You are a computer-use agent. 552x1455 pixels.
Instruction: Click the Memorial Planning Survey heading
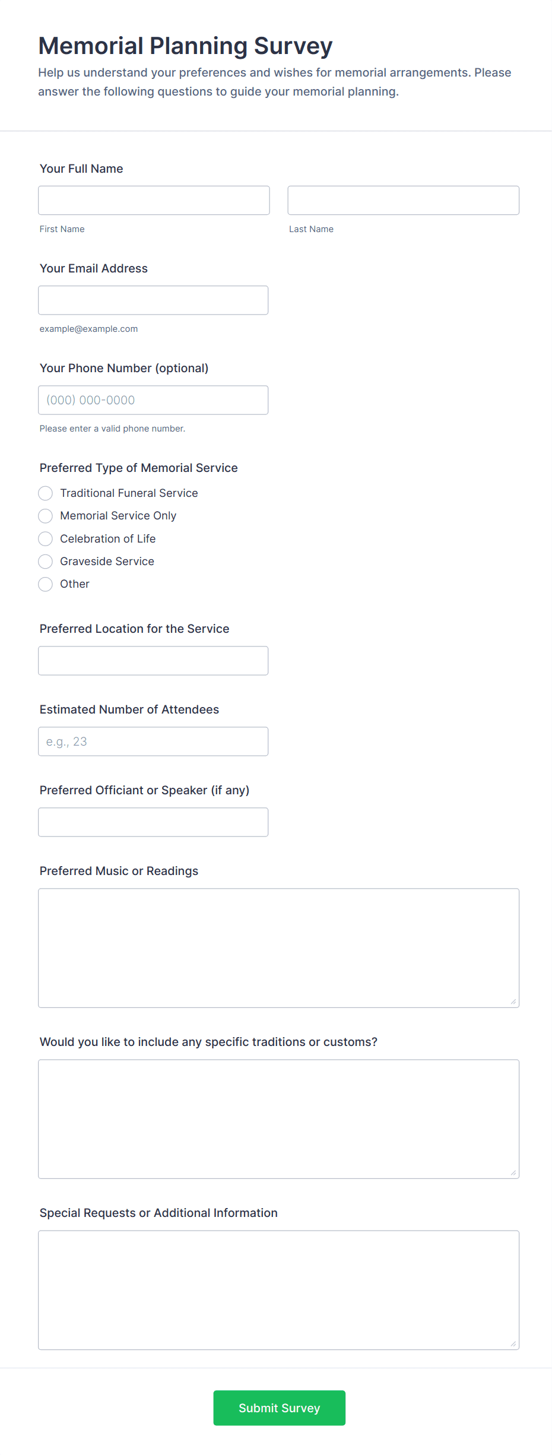click(185, 46)
